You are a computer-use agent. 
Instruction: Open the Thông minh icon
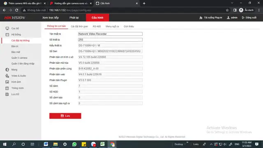tap(7, 88)
